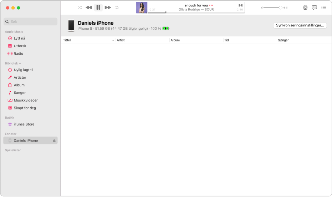Pause the current song

point(98,8)
